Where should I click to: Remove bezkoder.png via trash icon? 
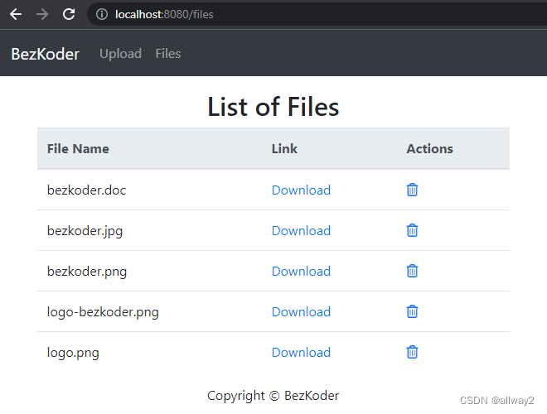412,271
